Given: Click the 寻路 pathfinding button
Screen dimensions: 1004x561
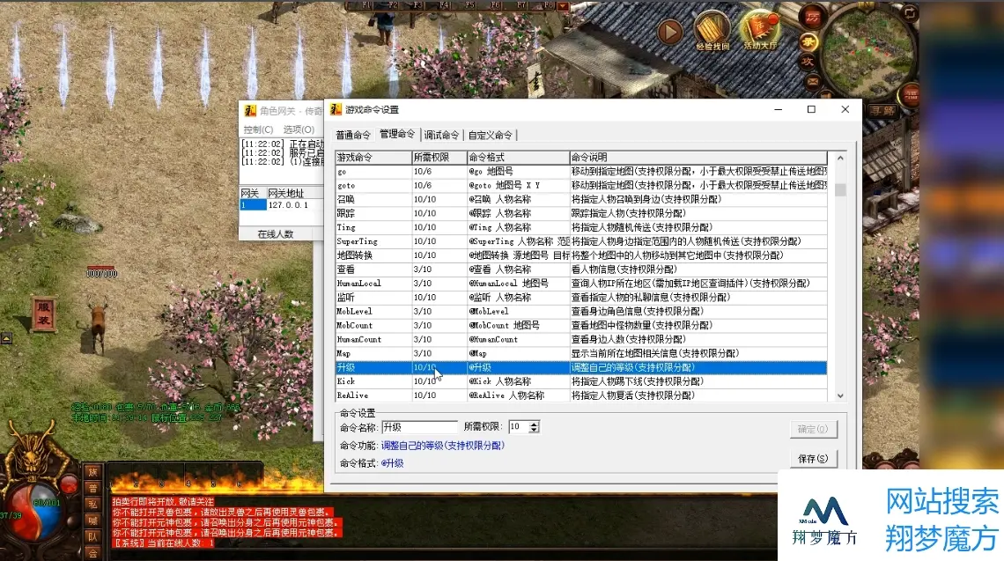Looking at the screenshot, I should point(882,110).
